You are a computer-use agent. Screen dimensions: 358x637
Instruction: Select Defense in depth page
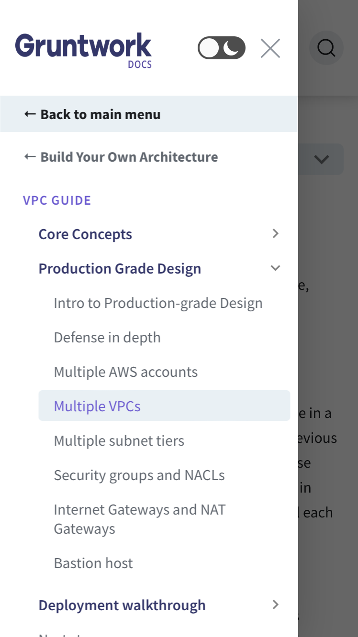point(107,338)
